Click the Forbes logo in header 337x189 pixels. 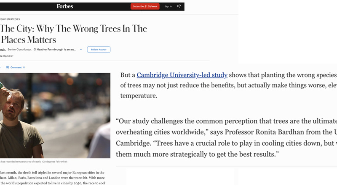(x=65, y=6)
